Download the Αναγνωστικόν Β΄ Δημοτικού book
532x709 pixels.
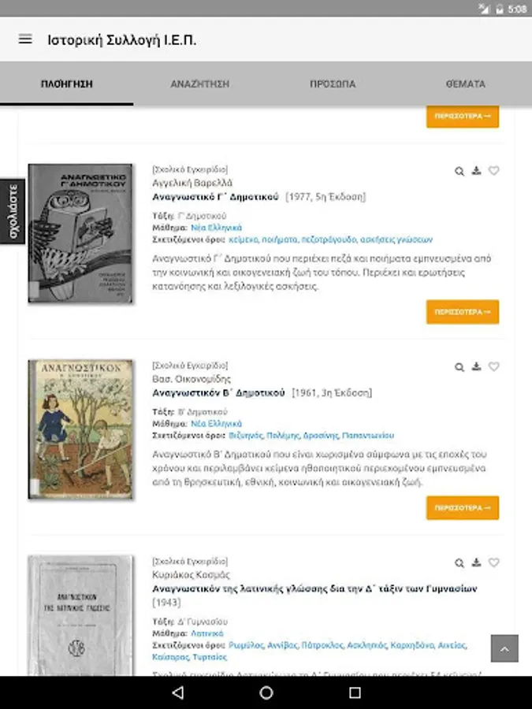pos(476,366)
